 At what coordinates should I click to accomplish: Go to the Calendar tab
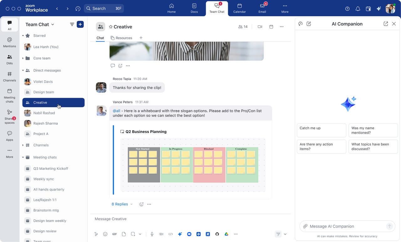pyautogui.click(x=239, y=8)
